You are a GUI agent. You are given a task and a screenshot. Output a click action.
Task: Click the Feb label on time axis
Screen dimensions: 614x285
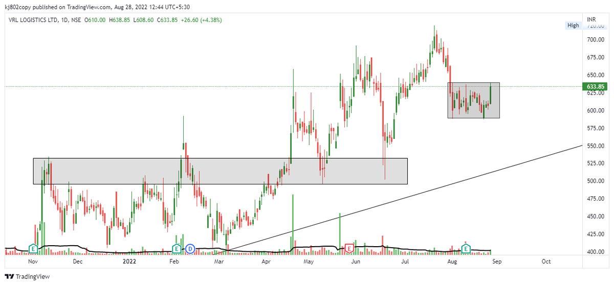pos(174,261)
